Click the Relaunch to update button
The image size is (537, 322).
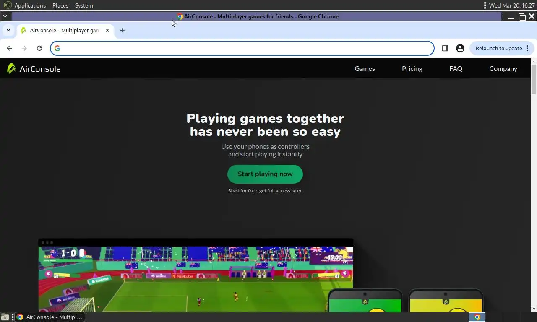coord(502,48)
